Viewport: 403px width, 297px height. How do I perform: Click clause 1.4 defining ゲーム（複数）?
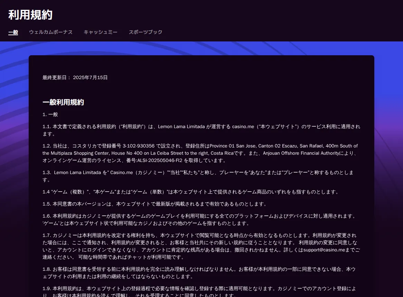click(191, 192)
